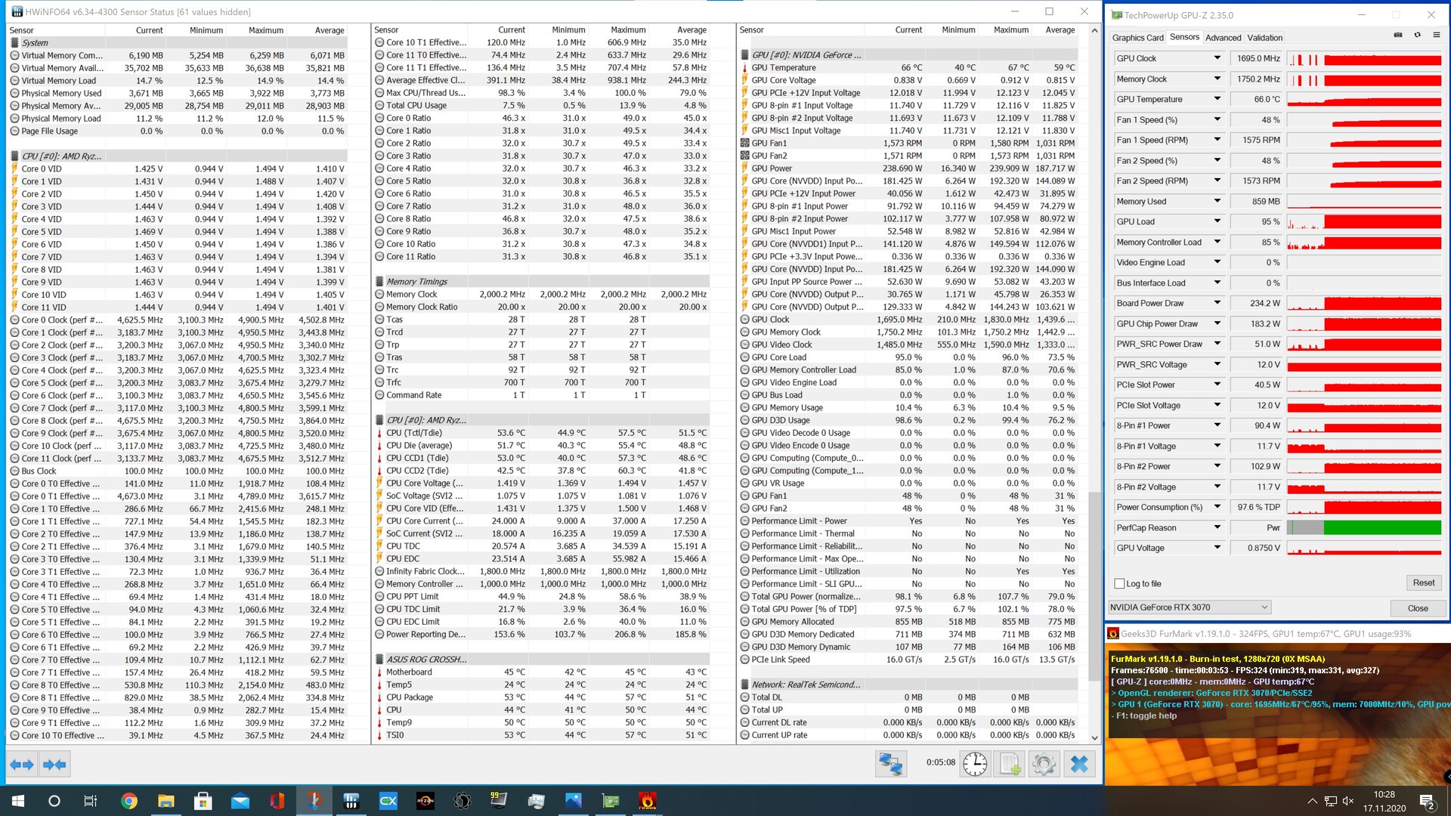1451x816 pixels.
Task: Take GPU-Z screenshot with camera icon
Action: click(1398, 36)
